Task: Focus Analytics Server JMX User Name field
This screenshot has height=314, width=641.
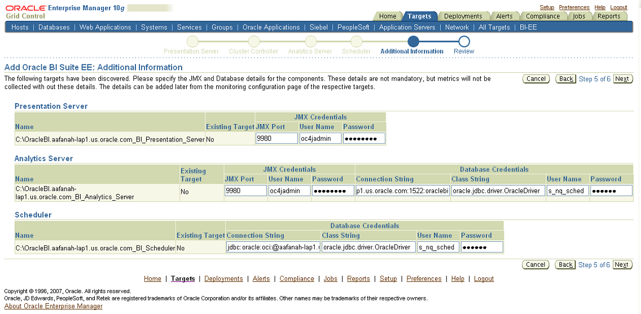Action: (x=289, y=191)
